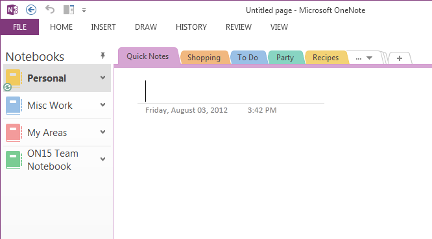
Task: Click the red My Areas notebook icon
Action: [x=14, y=133]
